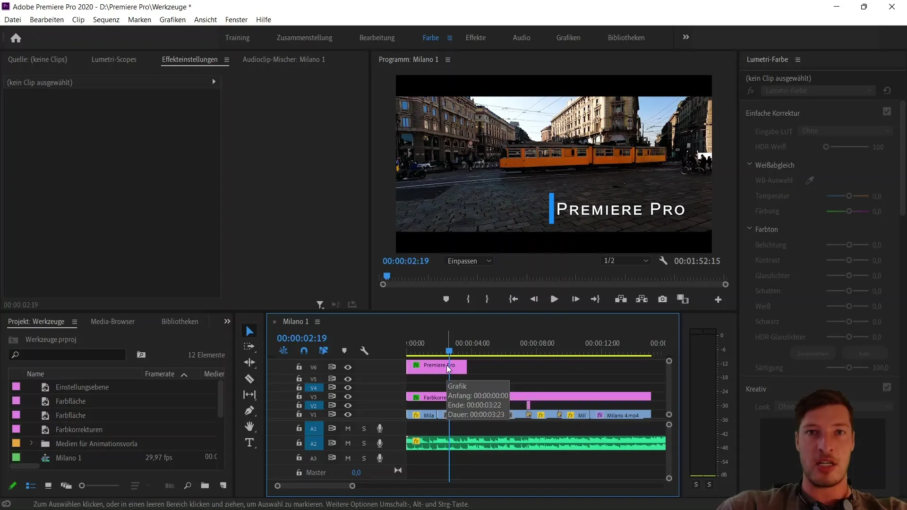Image resolution: width=907 pixels, height=510 pixels.
Task: Open timeline display settings wrench
Action: tap(364, 351)
